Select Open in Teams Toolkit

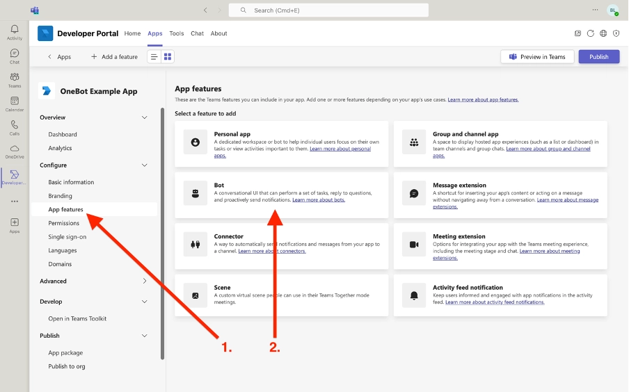(77, 318)
